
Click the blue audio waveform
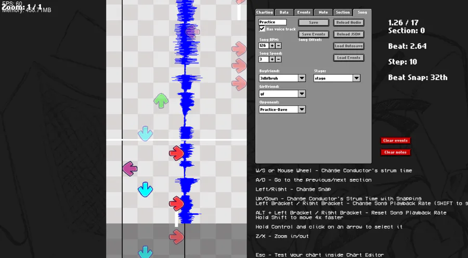pyautogui.click(x=186, y=112)
